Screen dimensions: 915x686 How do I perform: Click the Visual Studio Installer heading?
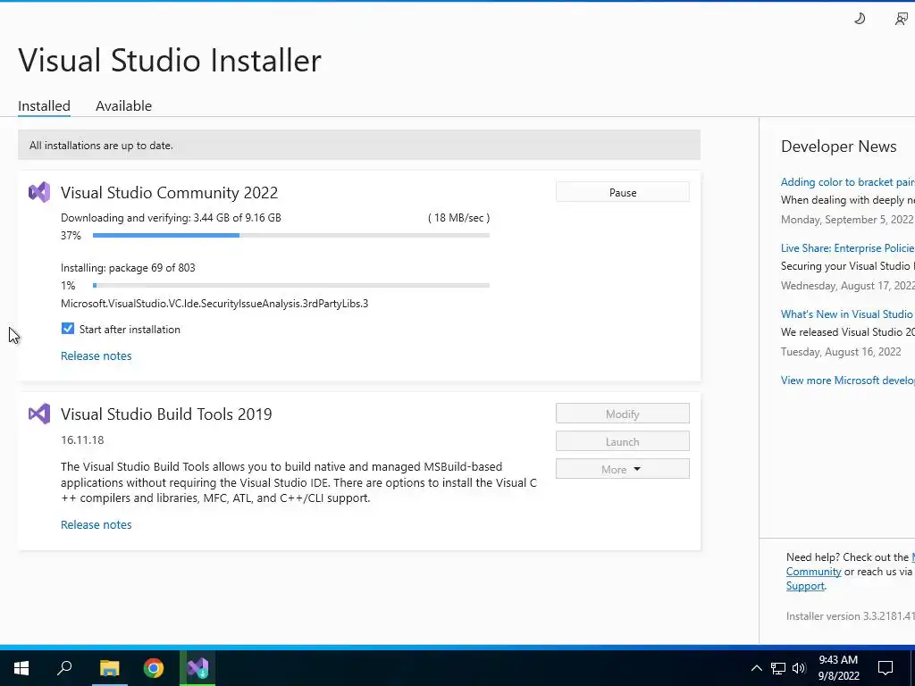170,60
